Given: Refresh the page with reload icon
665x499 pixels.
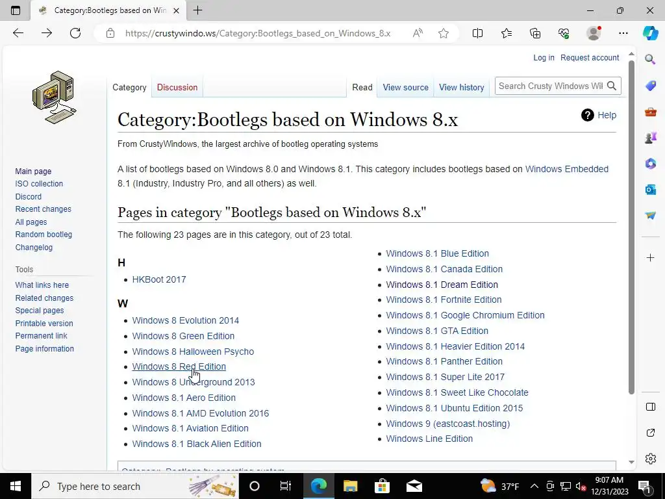Looking at the screenshot, I should coord(75,33).
